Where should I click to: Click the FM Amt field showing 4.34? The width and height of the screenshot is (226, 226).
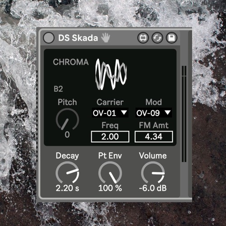click(154, 137)
